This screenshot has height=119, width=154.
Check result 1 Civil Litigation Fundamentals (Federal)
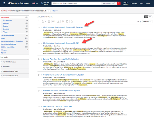pyautogui.click(x=39, y=28)
